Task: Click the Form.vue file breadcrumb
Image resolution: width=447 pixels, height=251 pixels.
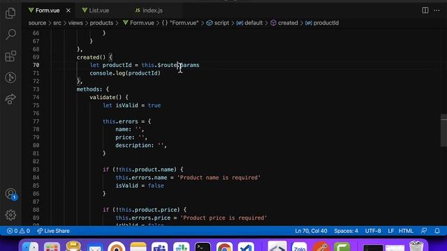Action: click(138, 23)
